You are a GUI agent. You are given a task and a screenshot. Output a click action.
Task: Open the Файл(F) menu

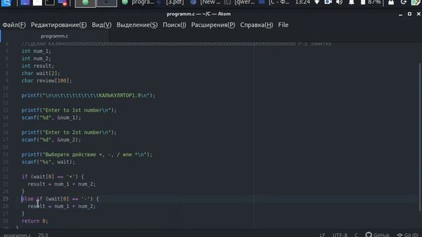[14, 25]
